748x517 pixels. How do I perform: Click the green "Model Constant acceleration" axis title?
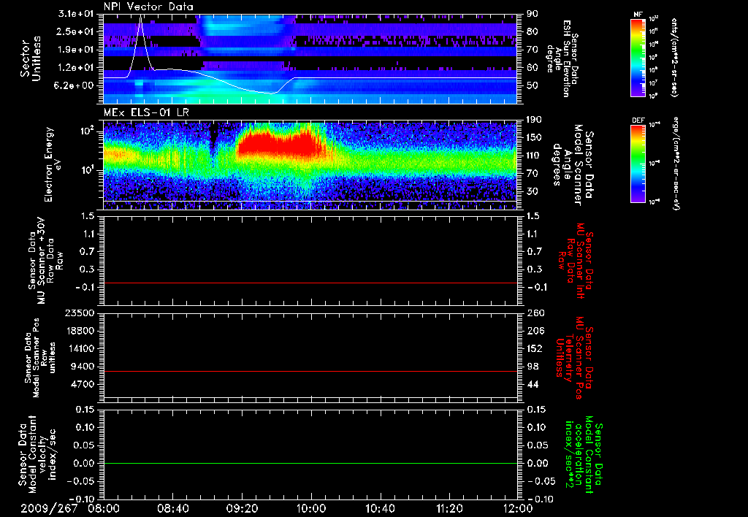584,453
